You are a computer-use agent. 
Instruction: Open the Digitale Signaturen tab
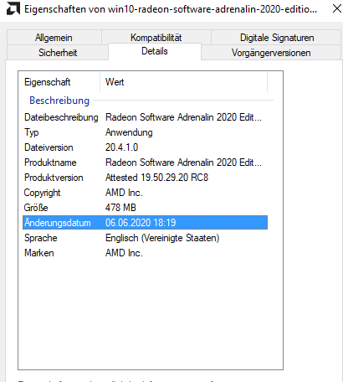coord(277,38)
